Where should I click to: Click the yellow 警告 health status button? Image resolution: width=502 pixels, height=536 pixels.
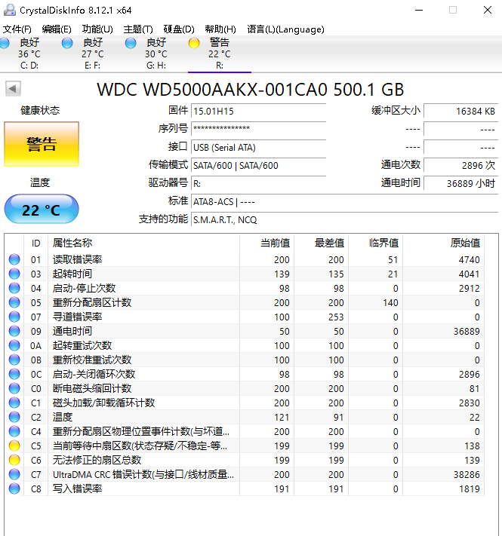42,144
